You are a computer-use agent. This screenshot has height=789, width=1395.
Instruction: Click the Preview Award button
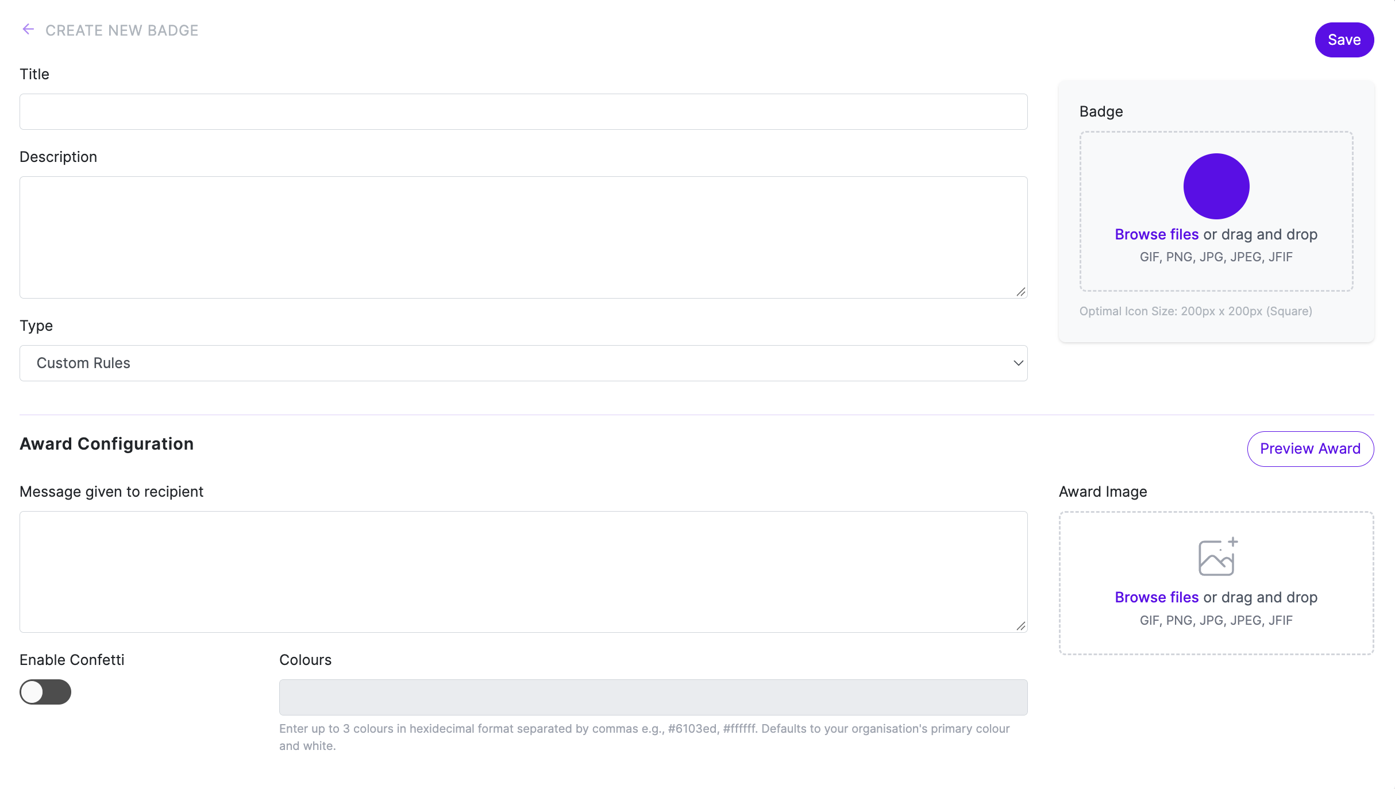[1310, 448]
